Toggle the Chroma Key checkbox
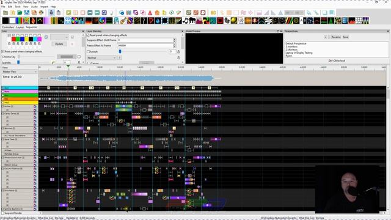Viewport: 391px width, 220px height. click(79, 57)
